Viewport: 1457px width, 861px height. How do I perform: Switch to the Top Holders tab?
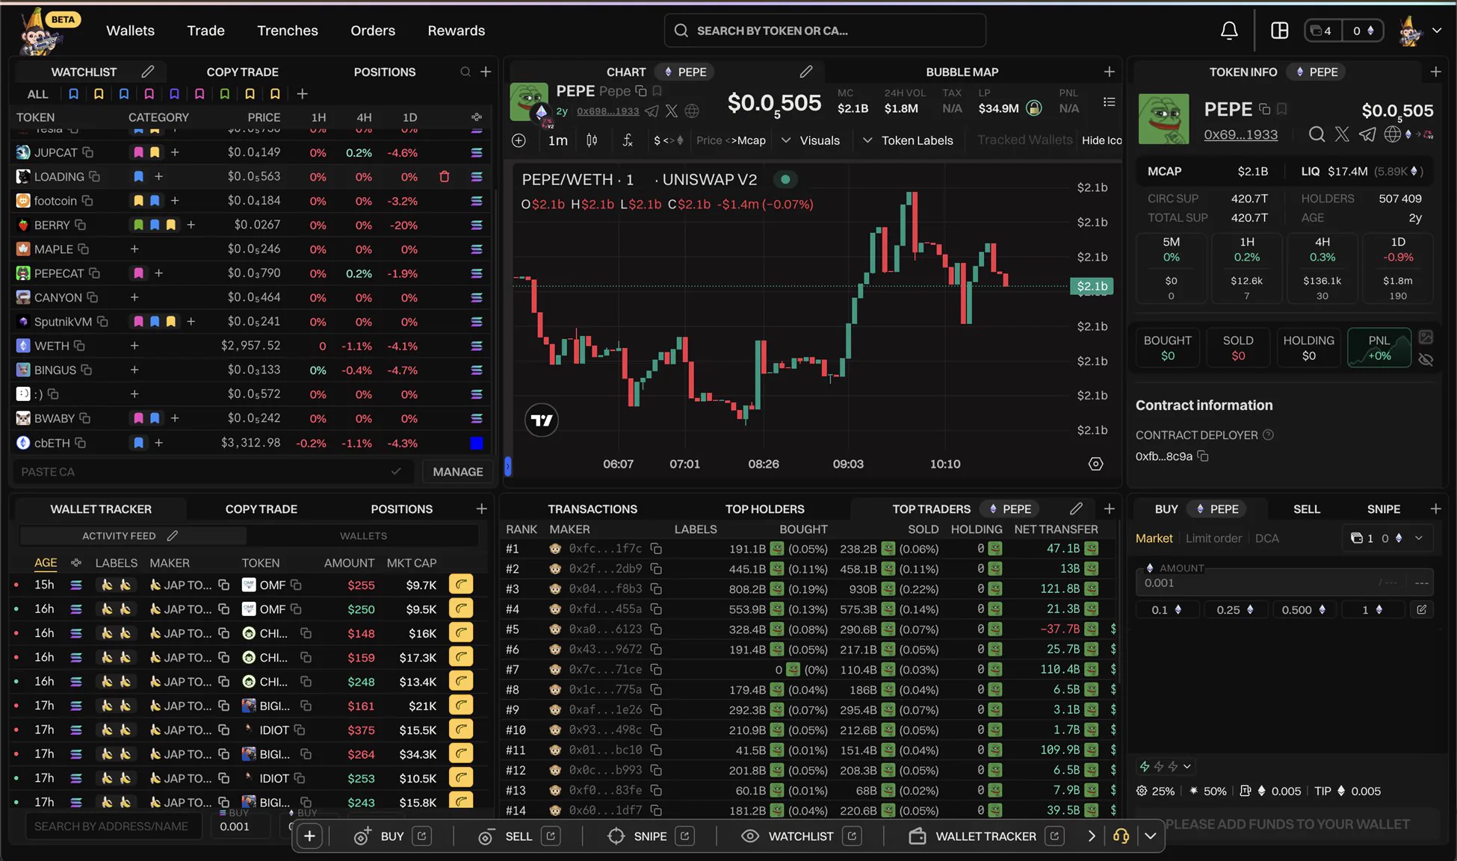click(764, 509)
